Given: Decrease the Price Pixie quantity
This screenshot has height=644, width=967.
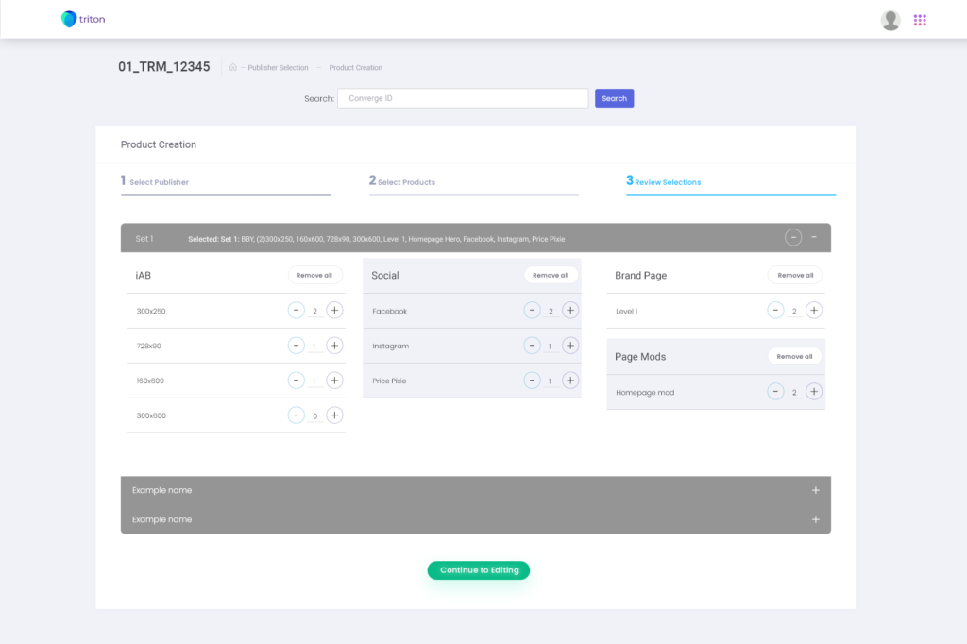Looking at the screenshot, I should [x=532, y=381].
